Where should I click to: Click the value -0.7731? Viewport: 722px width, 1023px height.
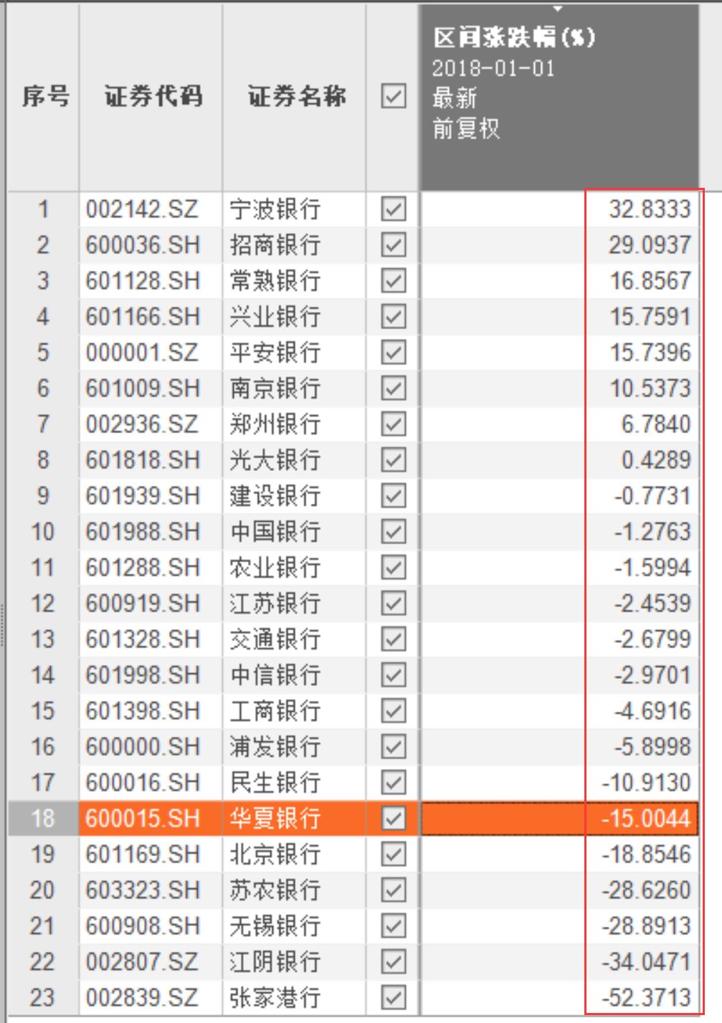coord(652,496)
